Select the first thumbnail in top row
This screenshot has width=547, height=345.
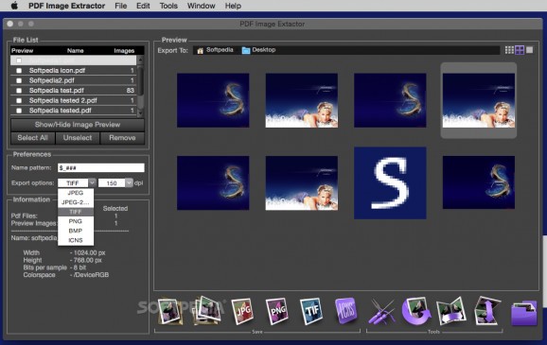213,100
